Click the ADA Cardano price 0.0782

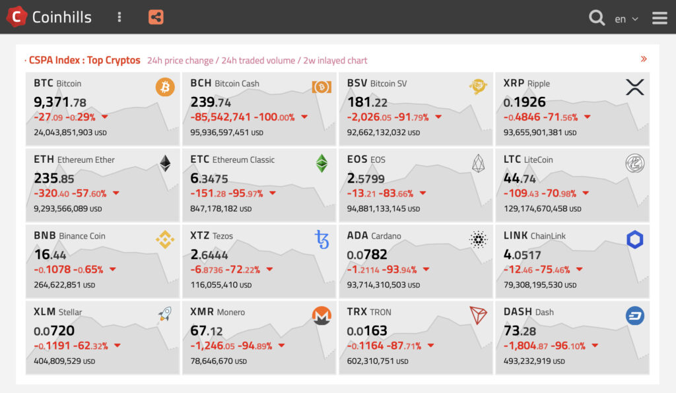point(367,255)
